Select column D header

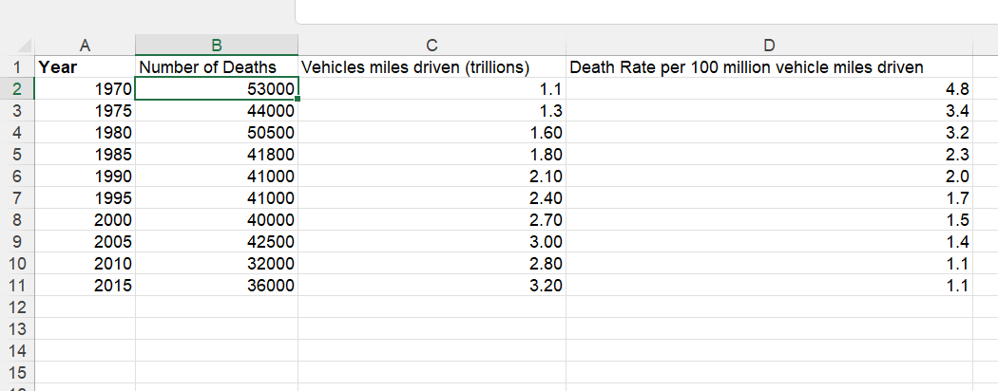pos(769,46)
